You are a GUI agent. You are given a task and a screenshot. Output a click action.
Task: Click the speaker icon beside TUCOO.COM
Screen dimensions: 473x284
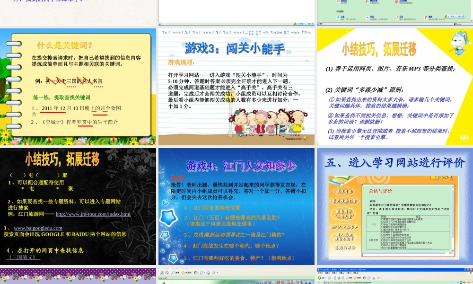[305, 139]
